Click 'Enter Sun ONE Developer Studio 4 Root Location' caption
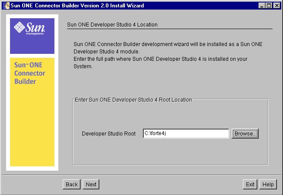283x195 pixels. (x=133, y=100)
